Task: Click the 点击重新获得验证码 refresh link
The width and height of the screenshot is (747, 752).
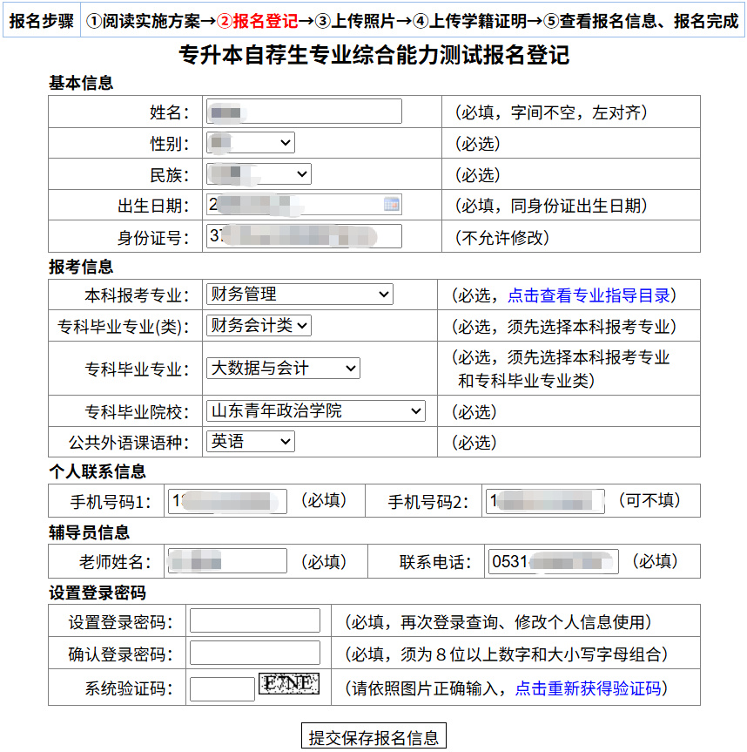Action: [588, 688]
